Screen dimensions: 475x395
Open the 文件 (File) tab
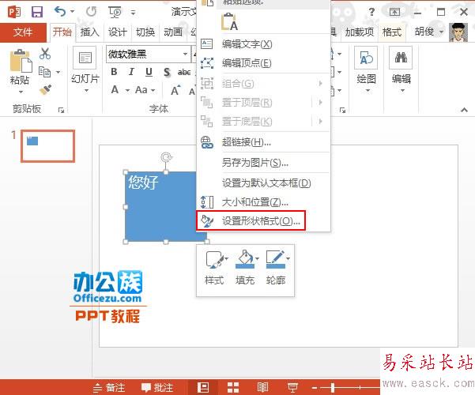point(23,32)
